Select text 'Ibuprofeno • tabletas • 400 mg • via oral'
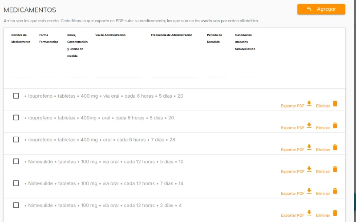Viewport: 356px width, 222px height. pos(73,96)
